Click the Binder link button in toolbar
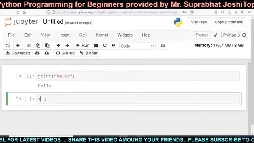This screenshot has width=254, height=143. coord(89,53)
